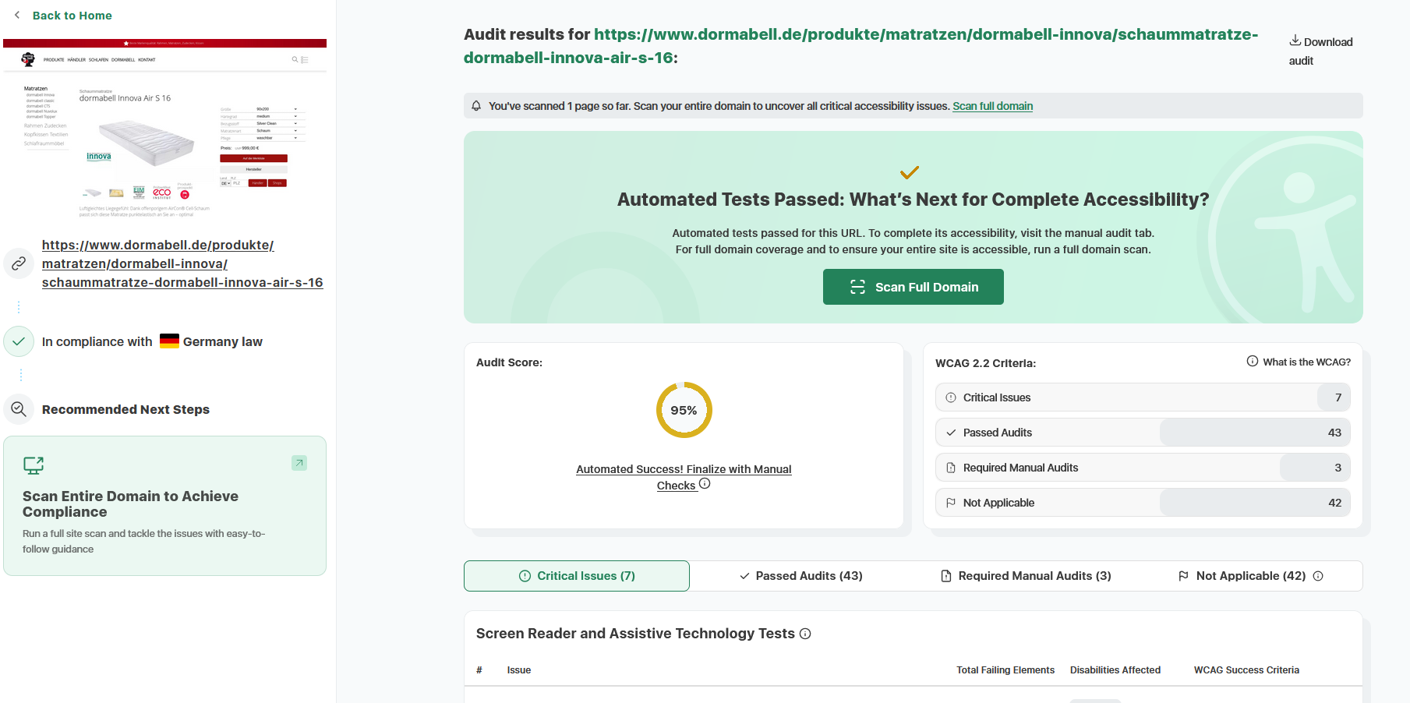
Task: Click the Download audit icon
Action: (x=1295, y=41)
